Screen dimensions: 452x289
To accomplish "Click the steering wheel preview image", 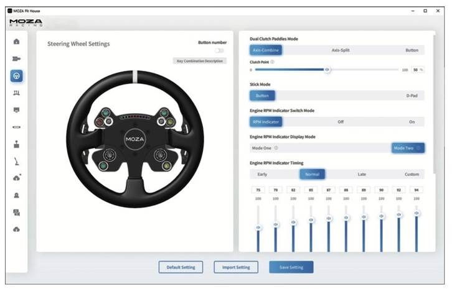I will click(x=135, y=139).
